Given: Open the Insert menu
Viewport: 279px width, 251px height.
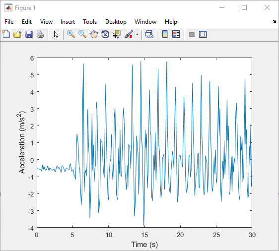Looking at the screenshot, I should (68, 22).
